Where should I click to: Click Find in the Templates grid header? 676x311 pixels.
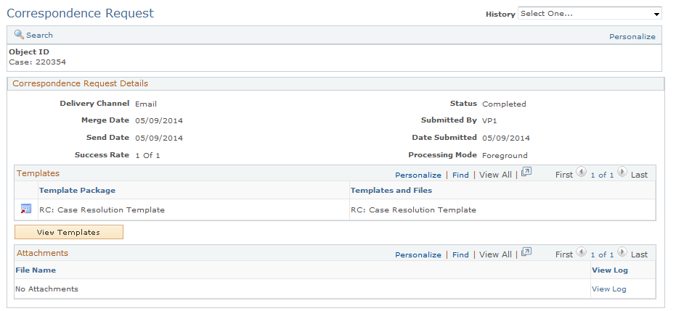pos(460,175)
